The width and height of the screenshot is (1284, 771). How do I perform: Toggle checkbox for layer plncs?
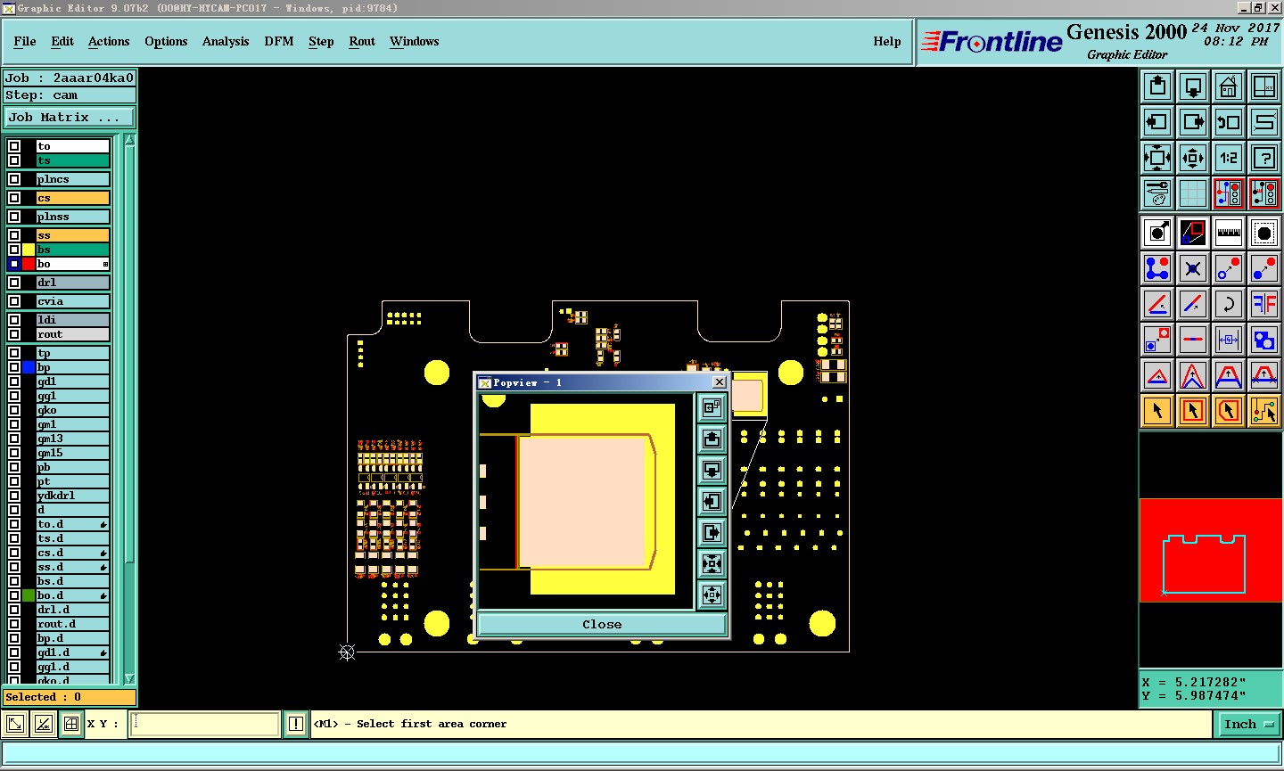tap(14, 179)
